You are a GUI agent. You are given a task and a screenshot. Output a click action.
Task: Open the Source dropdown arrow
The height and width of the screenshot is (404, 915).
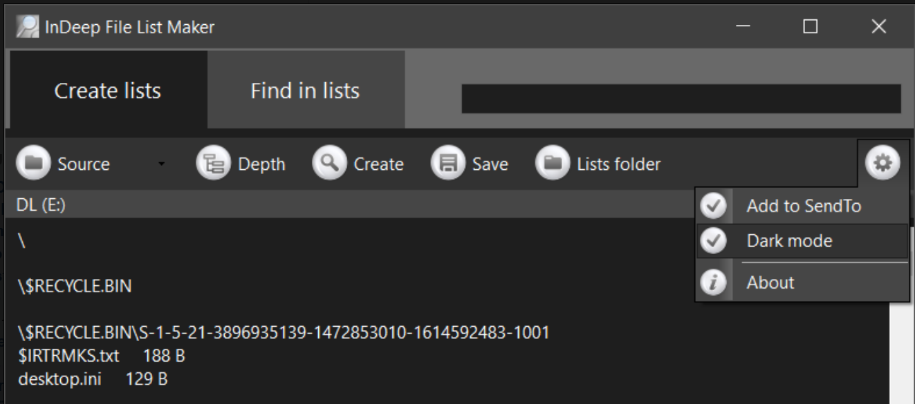point(161,165)
